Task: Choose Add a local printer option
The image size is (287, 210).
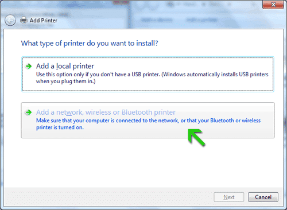Action: pos(148,74)
